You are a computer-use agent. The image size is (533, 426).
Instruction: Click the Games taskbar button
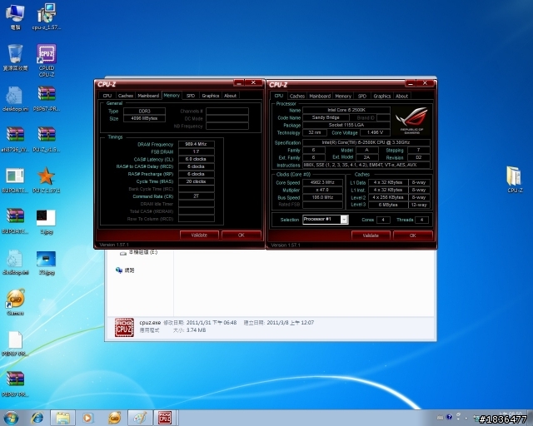tap(115, 418)
